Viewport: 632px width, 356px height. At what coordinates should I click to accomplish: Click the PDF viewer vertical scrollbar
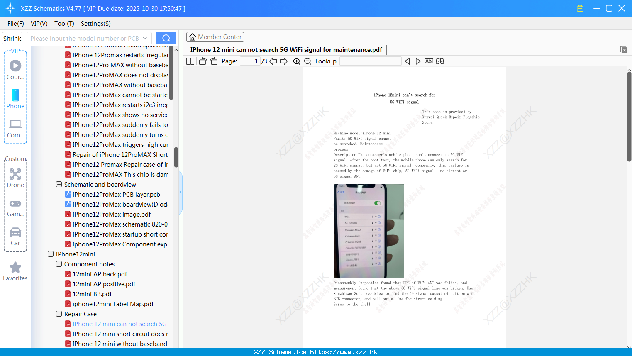tap(629, 117)
